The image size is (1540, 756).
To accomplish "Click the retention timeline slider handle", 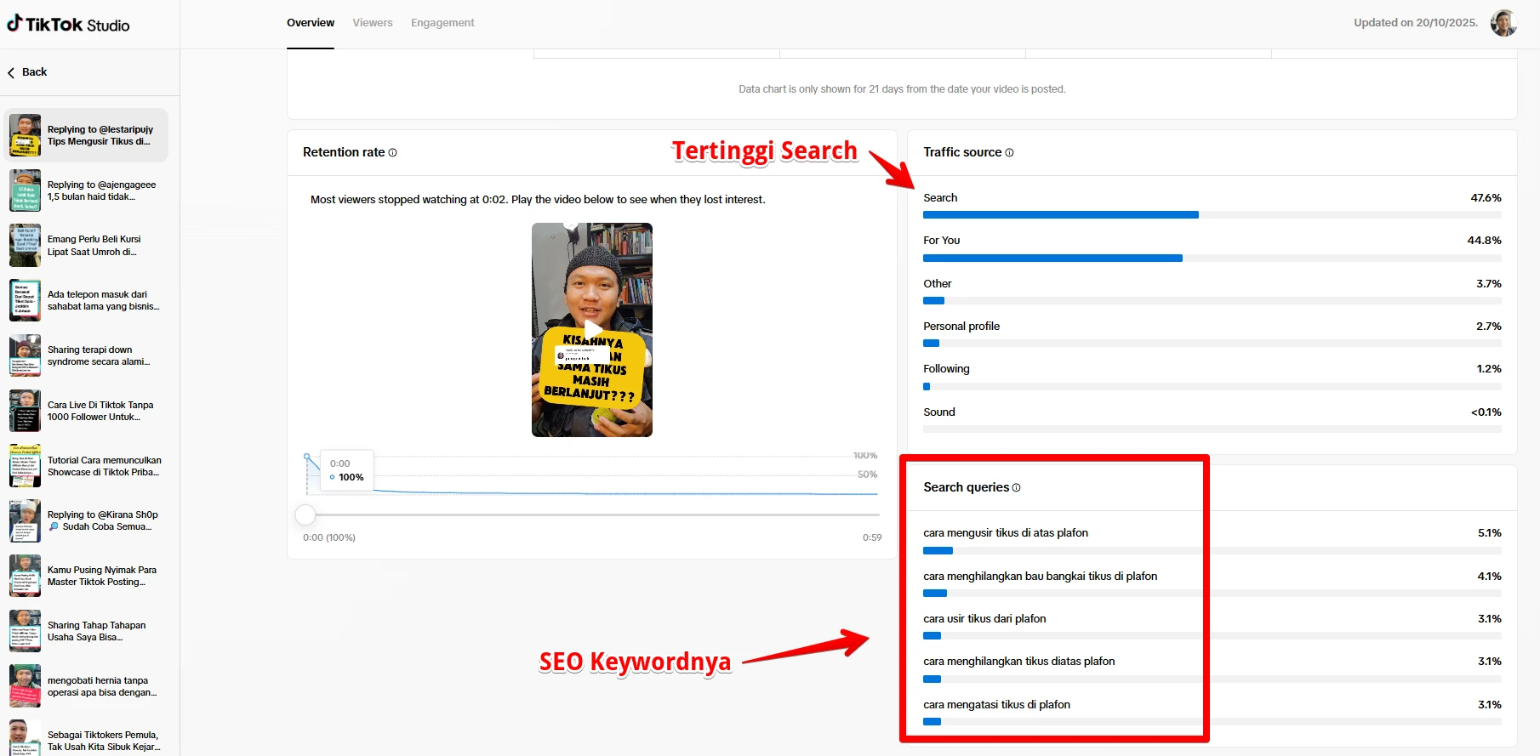I will pyautogui.click(x=305, y=514).
